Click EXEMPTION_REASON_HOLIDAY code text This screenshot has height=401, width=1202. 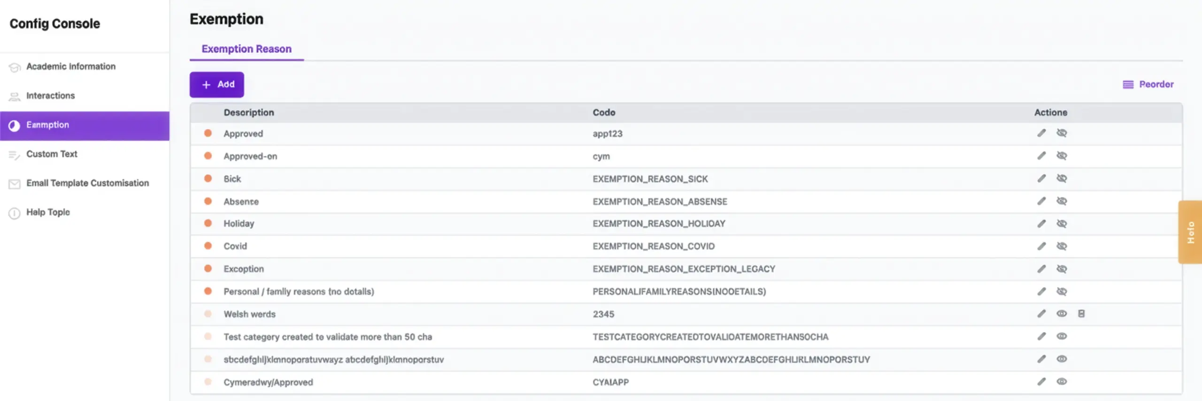coord(659,224)
